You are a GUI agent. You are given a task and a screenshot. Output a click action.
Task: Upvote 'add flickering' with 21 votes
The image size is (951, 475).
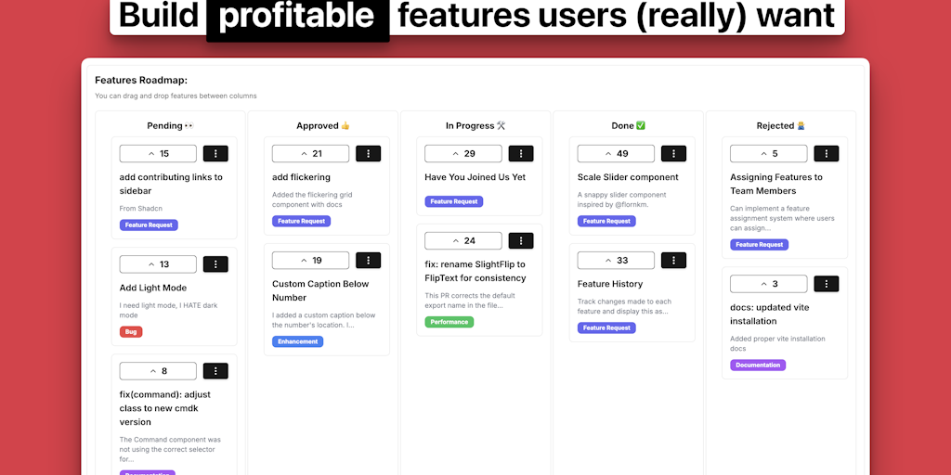coord(310,154)
